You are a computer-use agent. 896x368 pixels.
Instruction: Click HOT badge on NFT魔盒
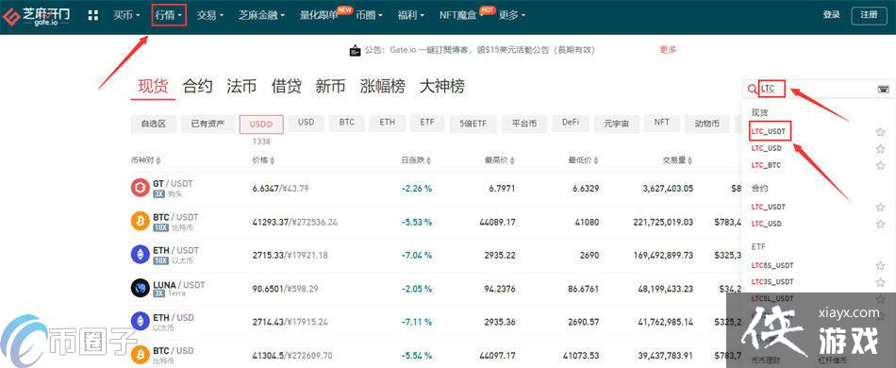(488, 9)
